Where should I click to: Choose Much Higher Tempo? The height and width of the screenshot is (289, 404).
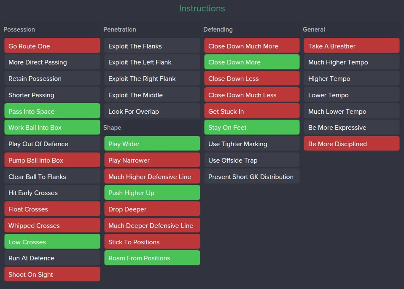(x=351, y=62)
